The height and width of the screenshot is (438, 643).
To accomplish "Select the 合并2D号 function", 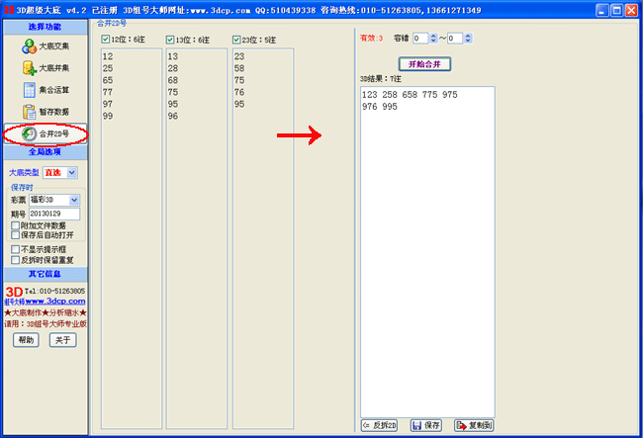I will click(45, 133).
